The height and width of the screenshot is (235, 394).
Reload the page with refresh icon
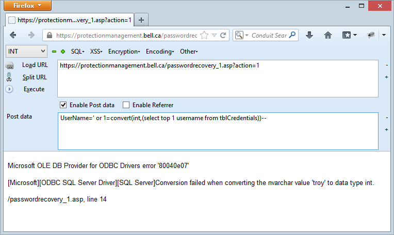tap(223, 35)
